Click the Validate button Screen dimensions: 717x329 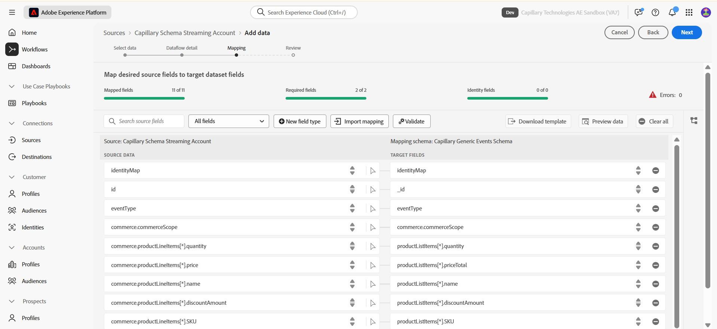coord(412,121)
